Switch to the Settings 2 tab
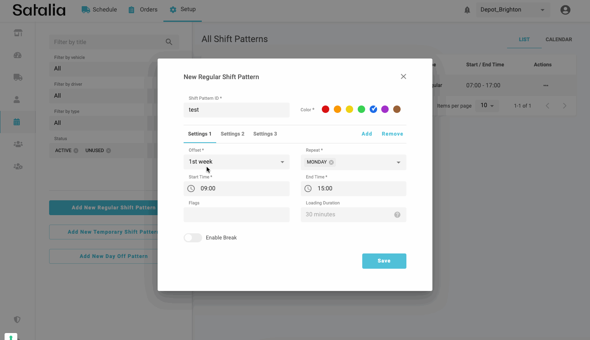This screenshot has width=590, height=340. (x=232, y=134)
